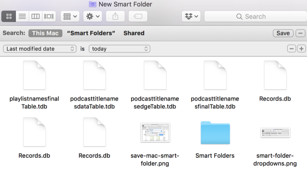The width and height of the screenshot is (307, 172).
Task: Remove the date criteria row
Action: (291, 48)
